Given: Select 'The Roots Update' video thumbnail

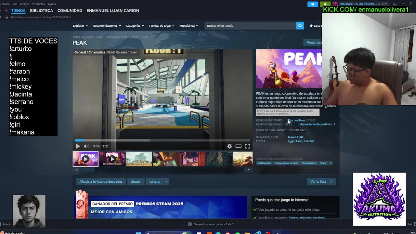Looking at the screenshot, I should click(112, 159).
